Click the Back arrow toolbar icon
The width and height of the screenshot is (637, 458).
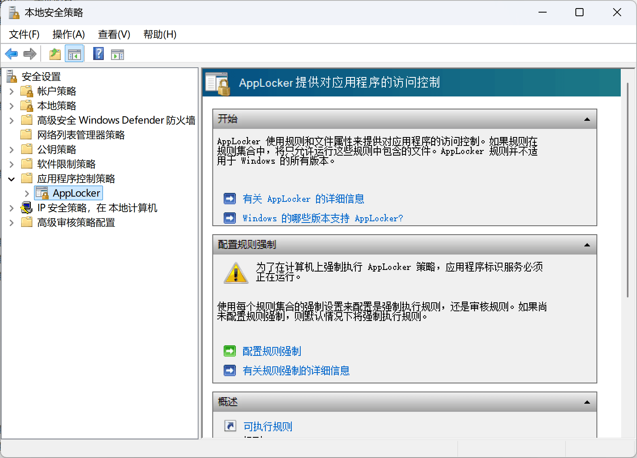(x=11, y=54)
